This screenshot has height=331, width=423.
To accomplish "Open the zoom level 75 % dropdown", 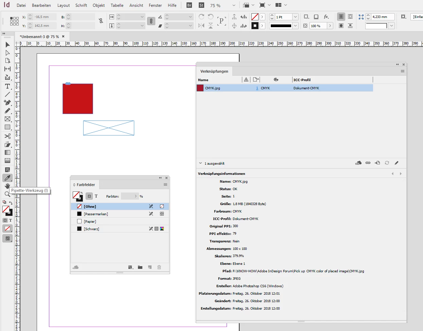I will [x=234, y=5].
